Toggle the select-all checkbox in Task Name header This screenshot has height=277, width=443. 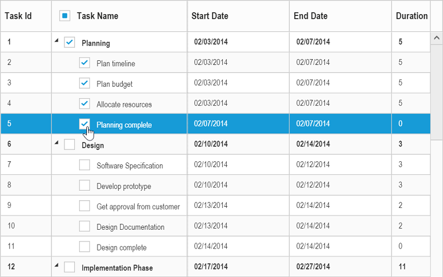[x=65, y=16]
